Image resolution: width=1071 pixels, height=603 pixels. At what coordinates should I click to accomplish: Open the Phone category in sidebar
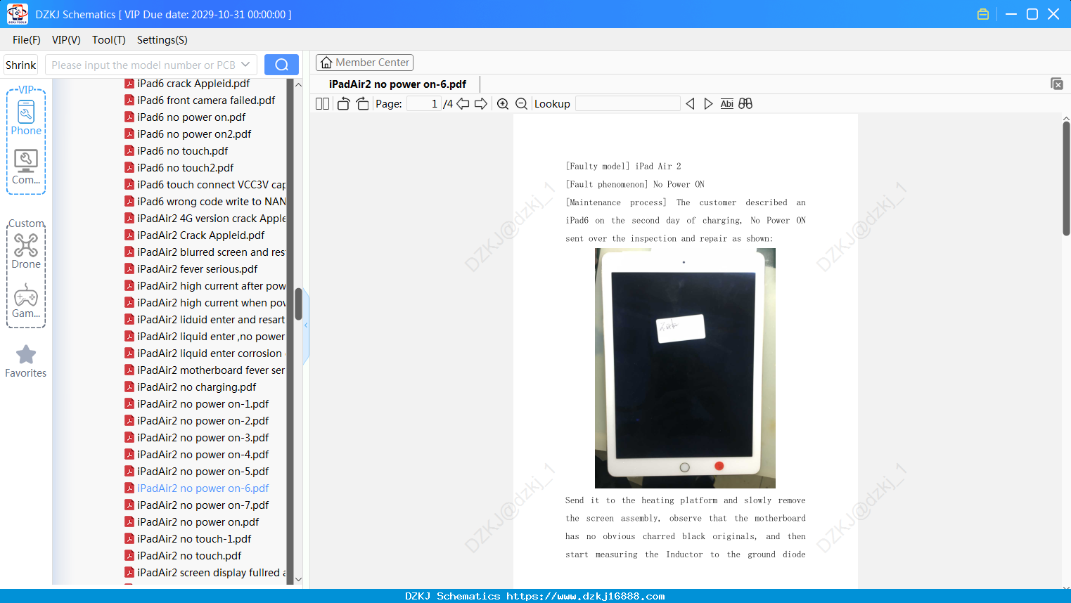(x=26, y=117)
